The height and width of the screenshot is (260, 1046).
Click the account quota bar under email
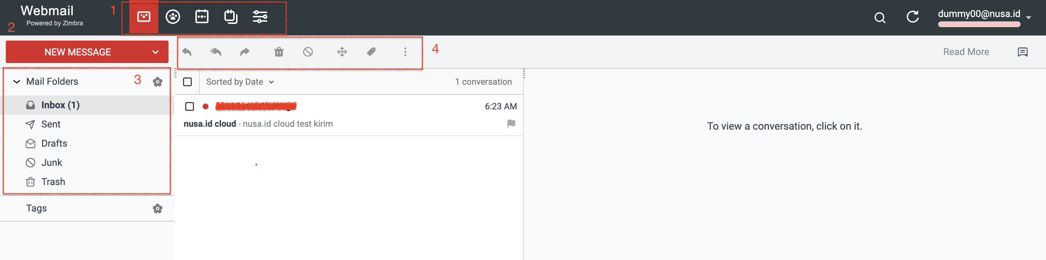click(x=979, y=24)
